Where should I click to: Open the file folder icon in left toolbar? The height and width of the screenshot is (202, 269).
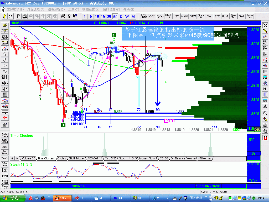pyautogui.click(x=5, y=25)
